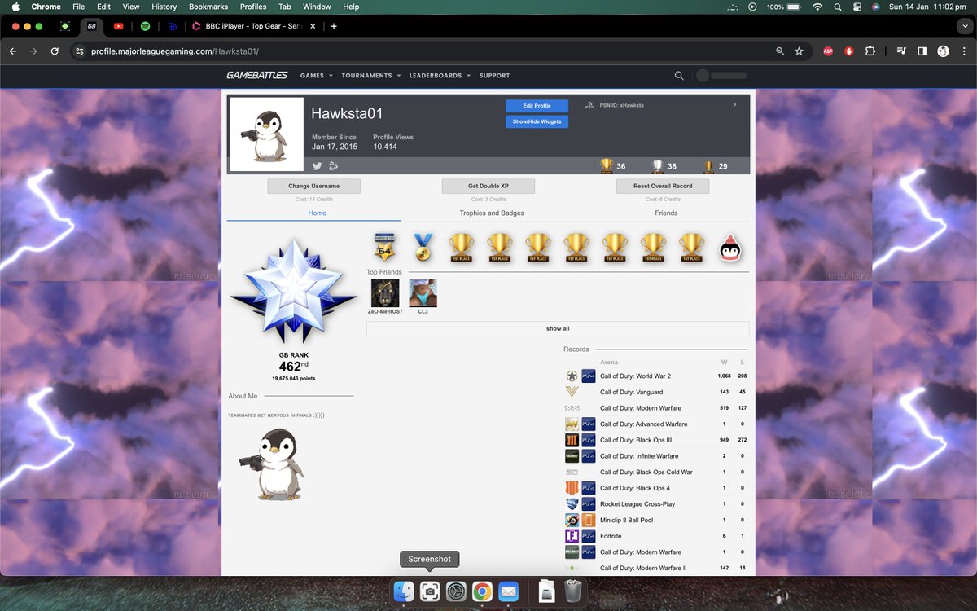Expand the GAMES dropdown menu
This screenshot has width=977, height=611.
pos(317,76)
